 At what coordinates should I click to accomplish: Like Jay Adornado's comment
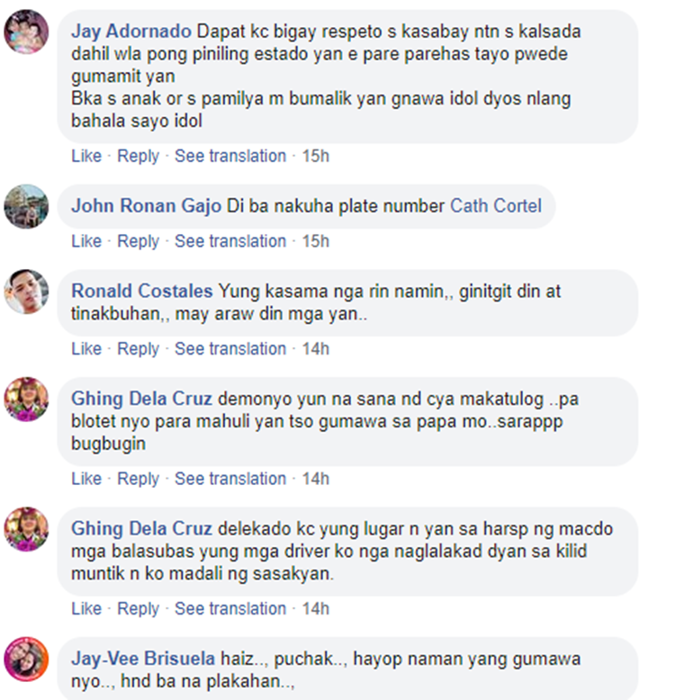(86, 156)
